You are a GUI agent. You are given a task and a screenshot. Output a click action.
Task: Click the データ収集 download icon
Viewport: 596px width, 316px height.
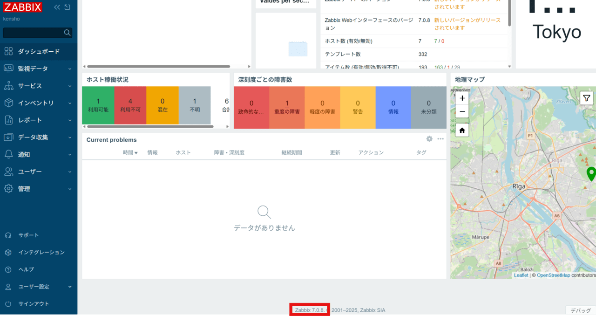[x=8, y=137]
